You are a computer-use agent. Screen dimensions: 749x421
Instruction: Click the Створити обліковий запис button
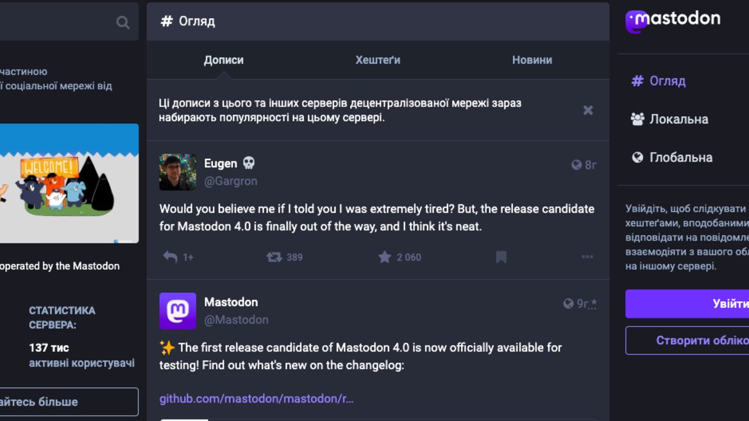tap(687, 340)
